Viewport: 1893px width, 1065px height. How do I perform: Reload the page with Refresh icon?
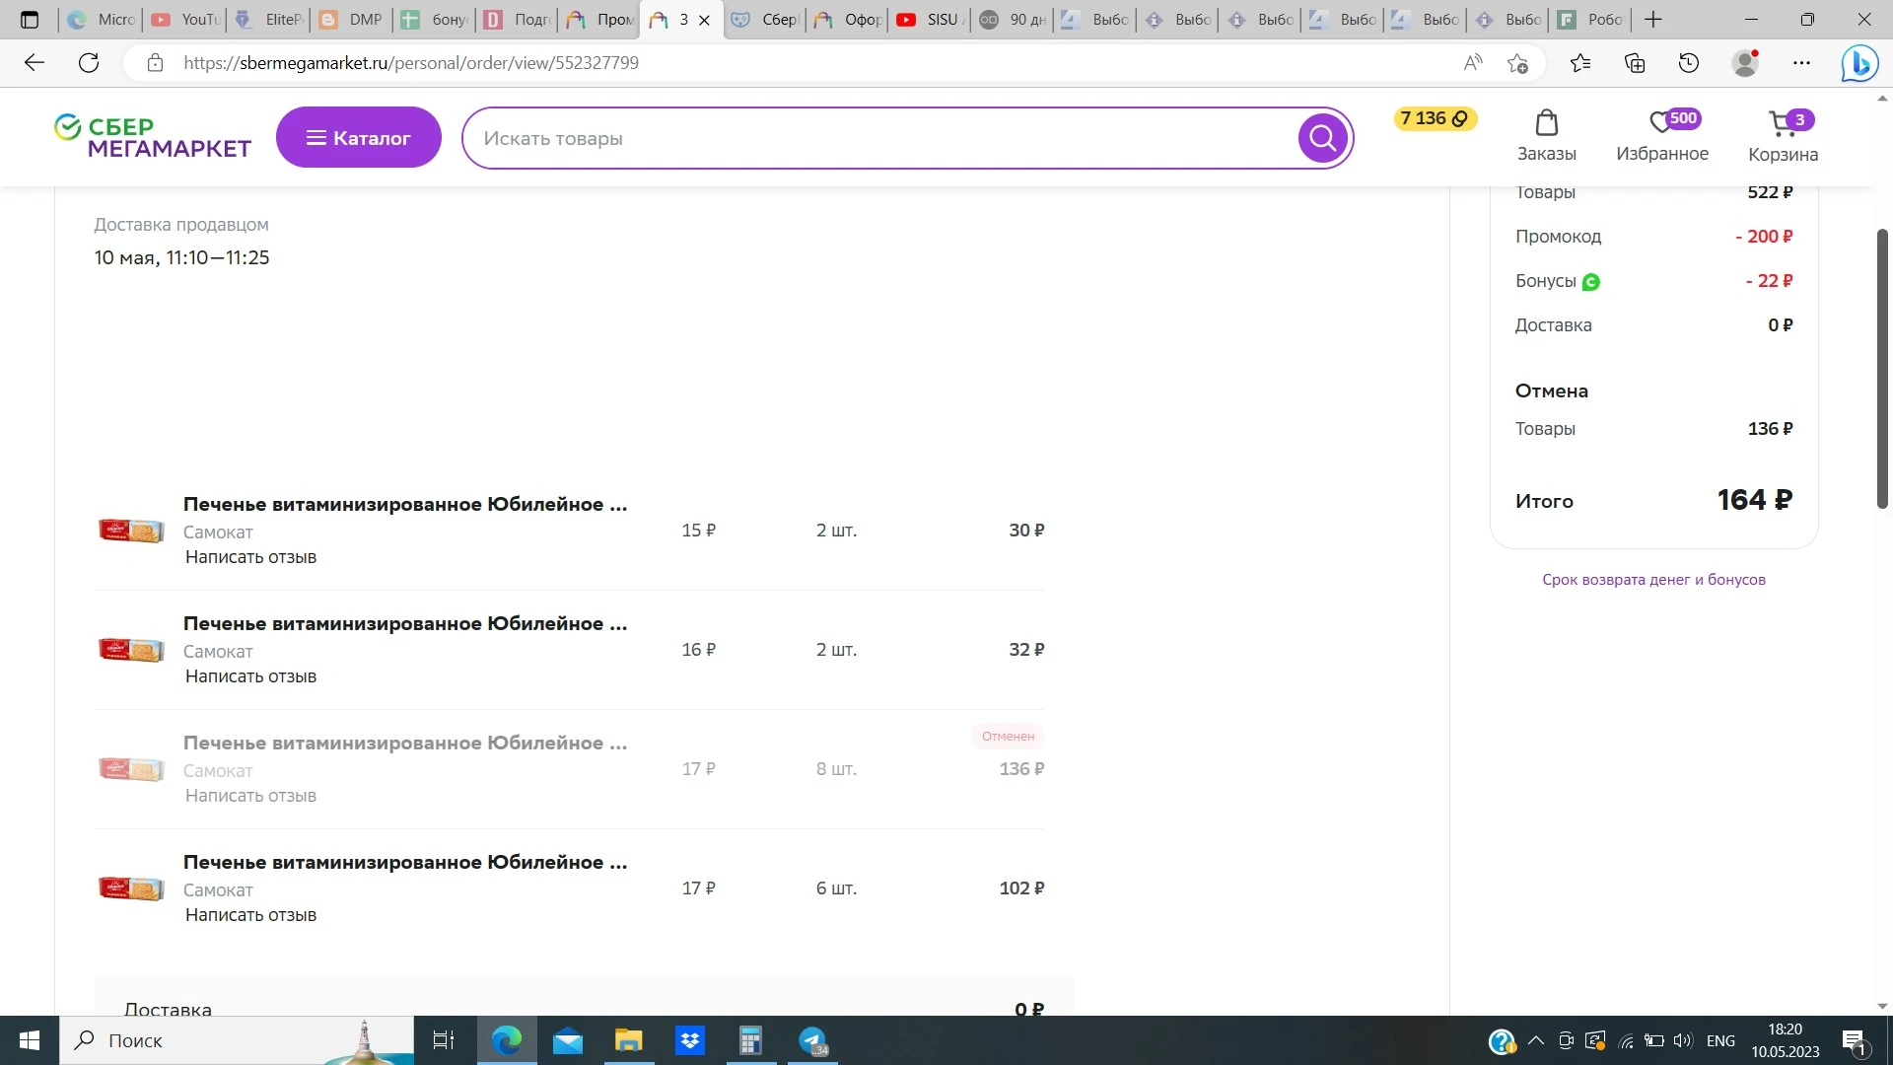pos(89,63)
